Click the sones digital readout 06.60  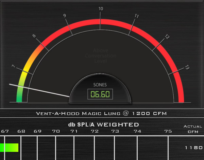click(100, 94)
